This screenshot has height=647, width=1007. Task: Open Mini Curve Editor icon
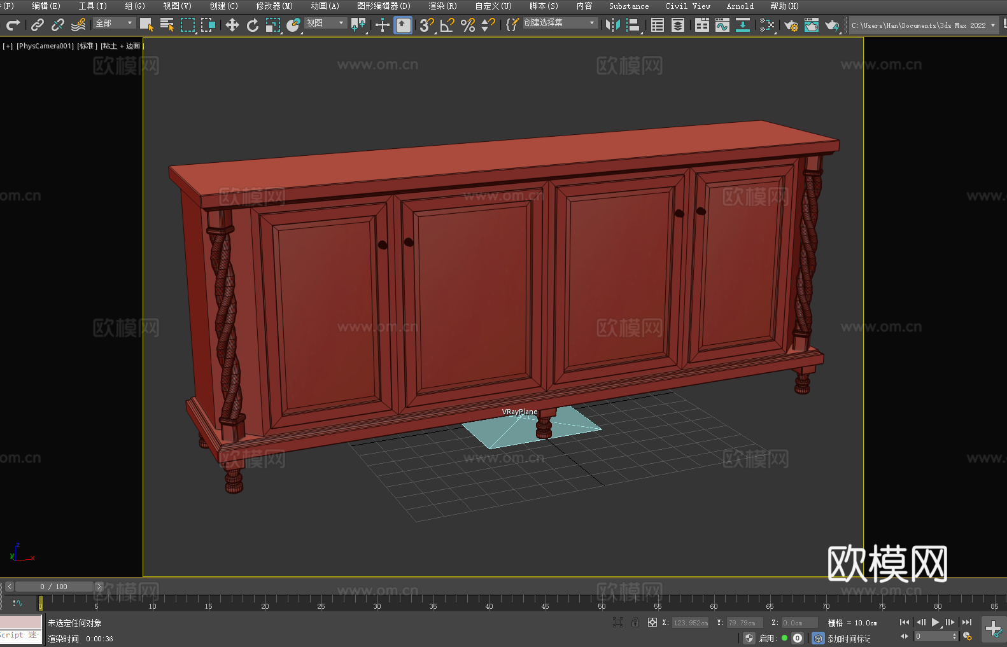coord(18,602)
